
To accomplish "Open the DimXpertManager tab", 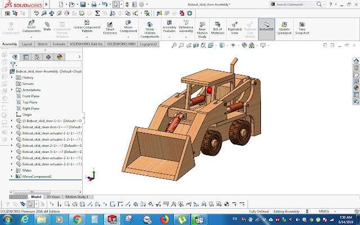I will pyautogui.click(x=48, y=57).
